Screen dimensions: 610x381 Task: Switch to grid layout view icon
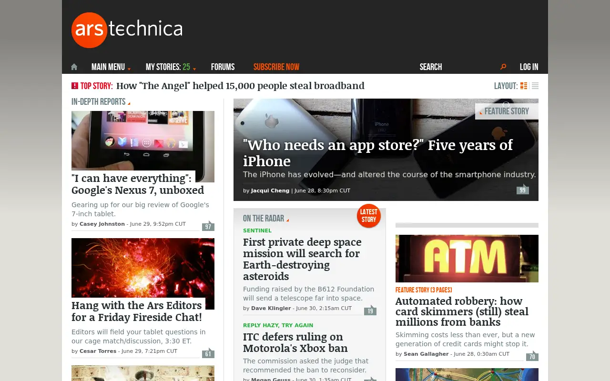tap(524, 86)
